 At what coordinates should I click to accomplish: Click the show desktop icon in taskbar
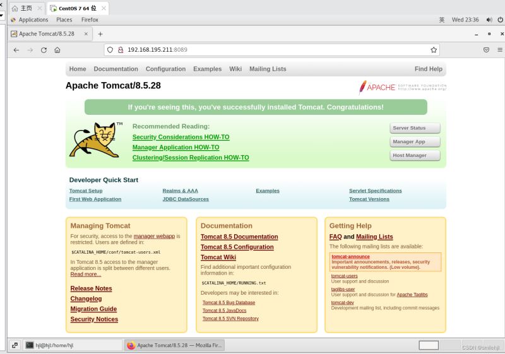(15, 345)
